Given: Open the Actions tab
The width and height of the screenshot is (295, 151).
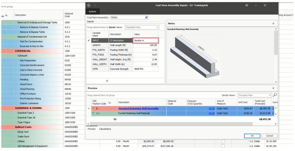Looking at the screenshot, I should click(x=92, y=12).
